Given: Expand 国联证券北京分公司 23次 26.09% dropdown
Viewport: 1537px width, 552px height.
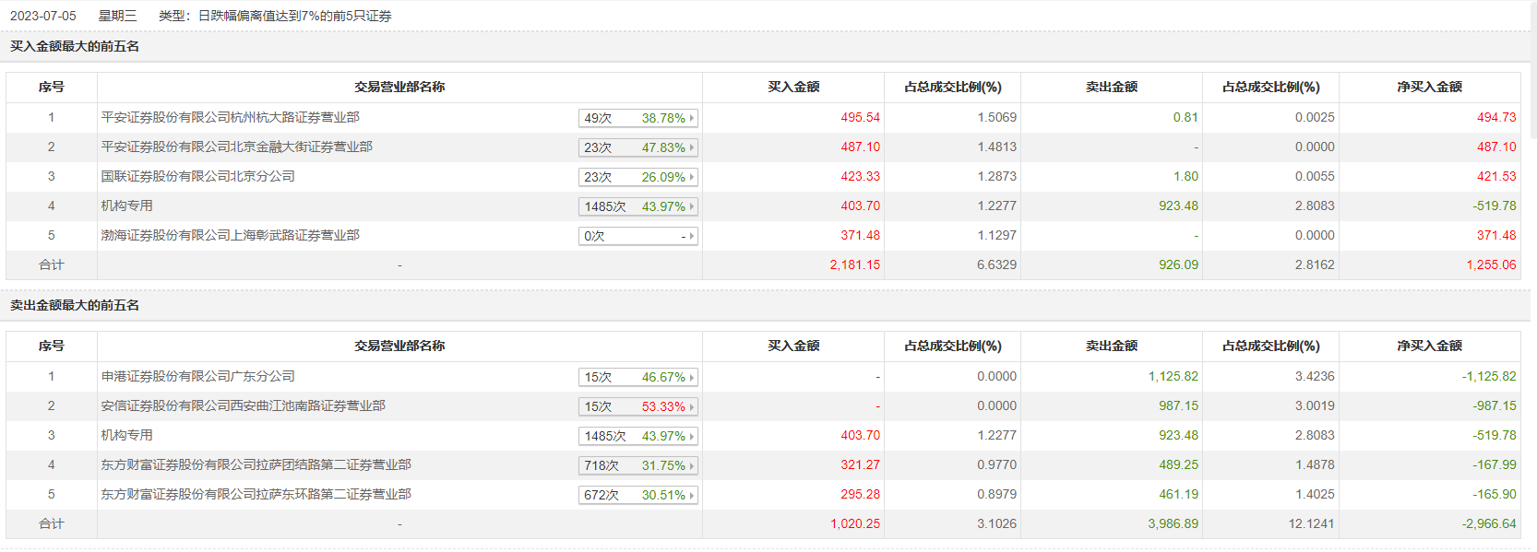Looking at the screenshot, I should click(x=637, y=177).
